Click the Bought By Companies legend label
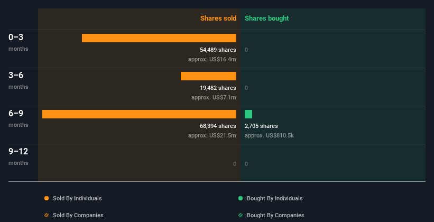 [x=275, y=215]
